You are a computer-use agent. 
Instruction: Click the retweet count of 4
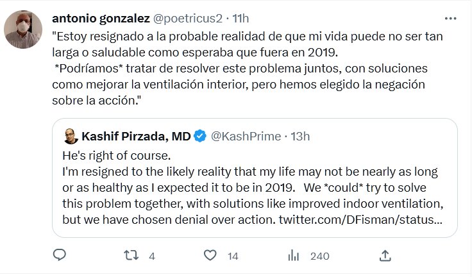[x=152, y=256]
